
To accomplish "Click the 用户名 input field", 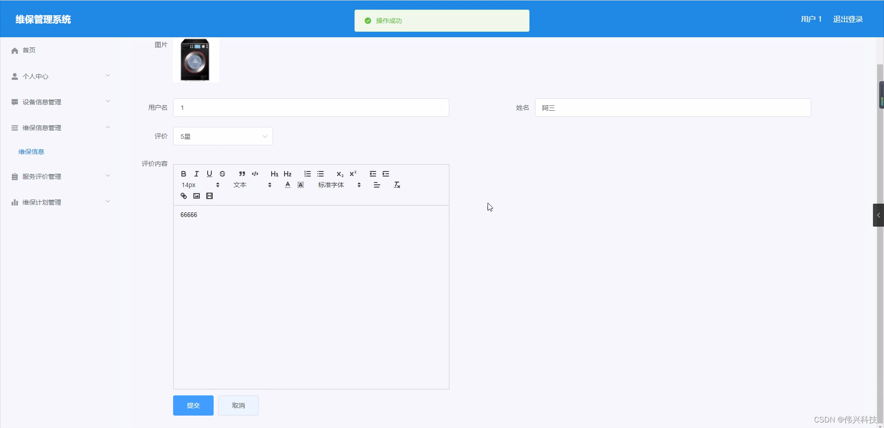I will [311, 107].
